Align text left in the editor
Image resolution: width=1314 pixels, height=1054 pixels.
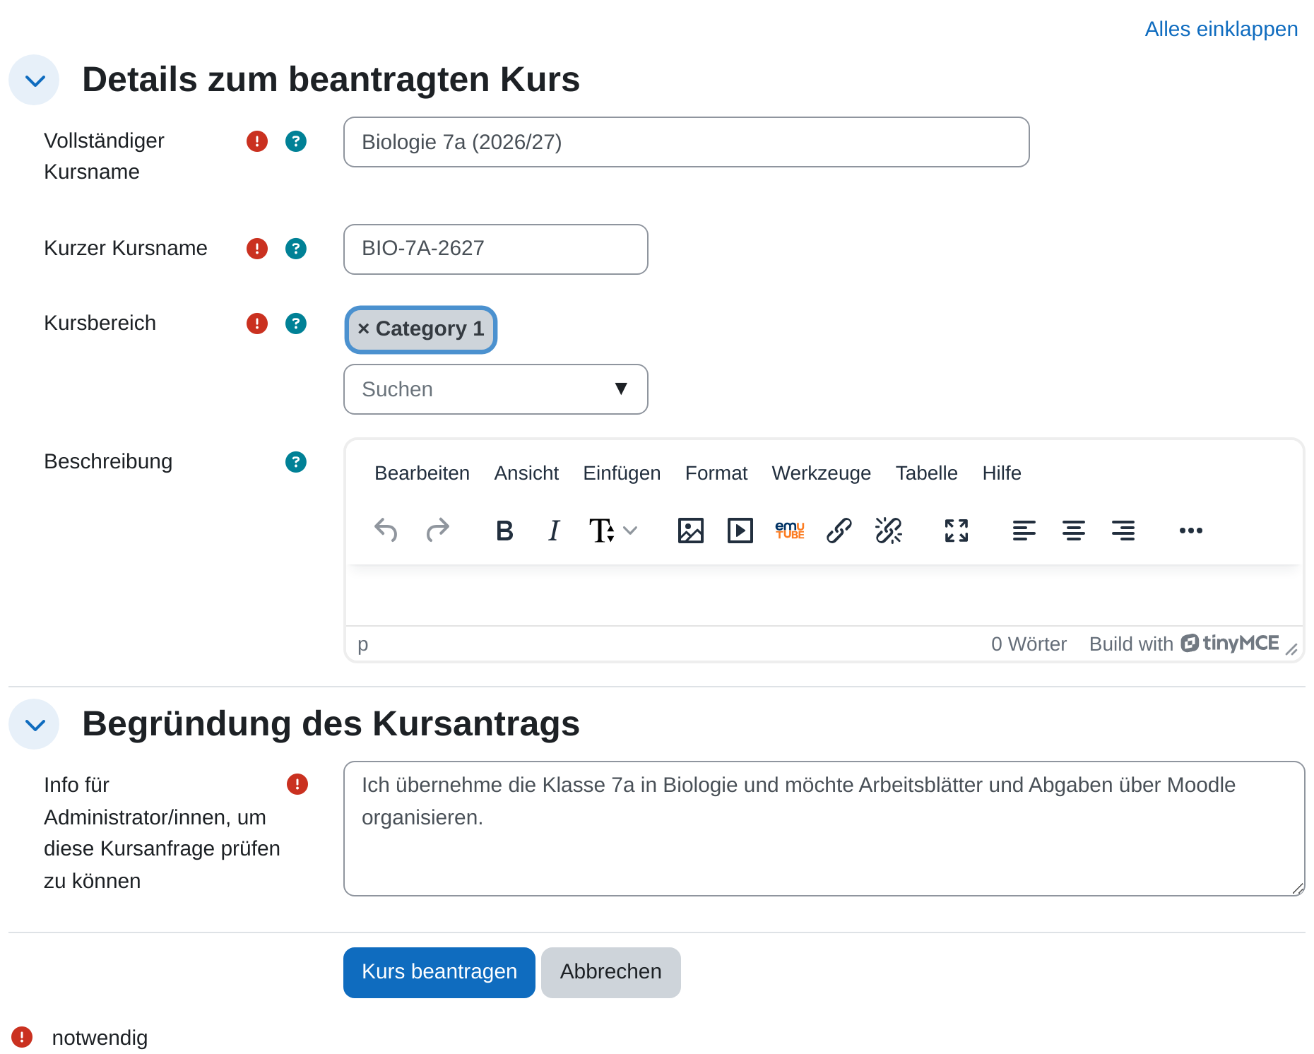point(1024,530)
